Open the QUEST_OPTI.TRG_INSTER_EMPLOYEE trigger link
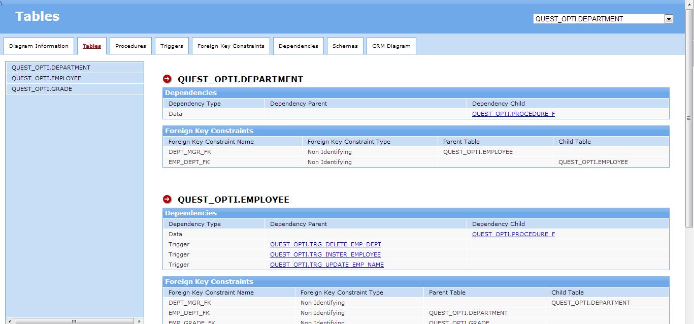The height and width of the screenshot is (324, 694). point(325,254)
